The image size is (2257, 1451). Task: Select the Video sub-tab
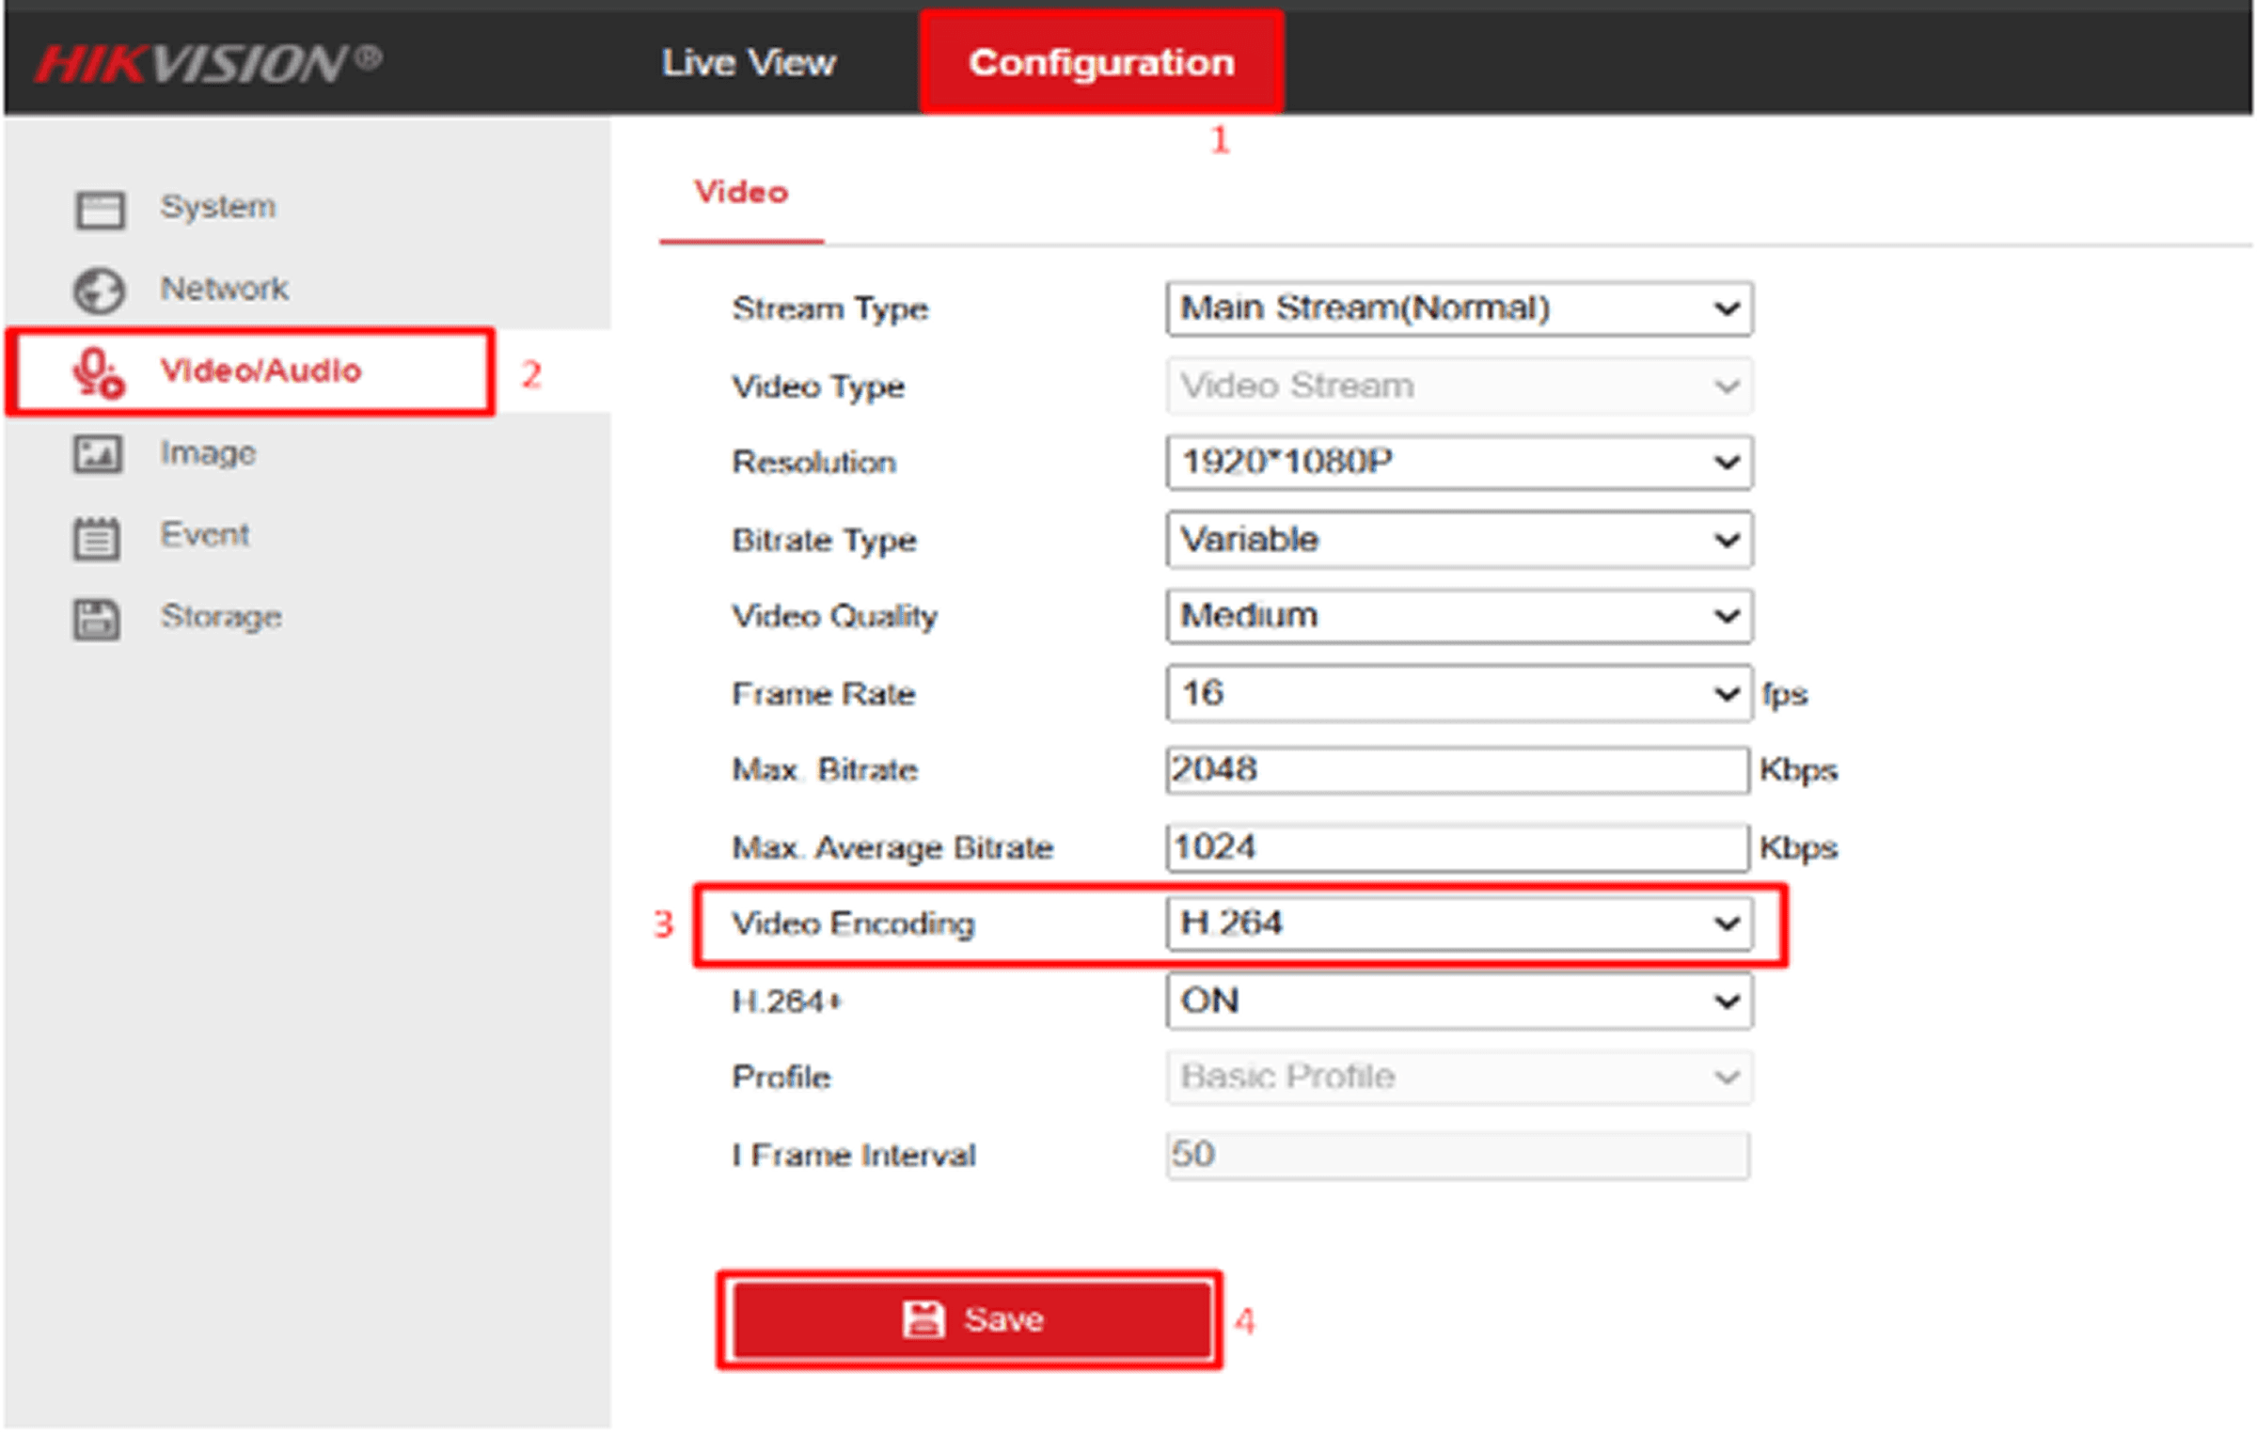click(x=740, y=193)
